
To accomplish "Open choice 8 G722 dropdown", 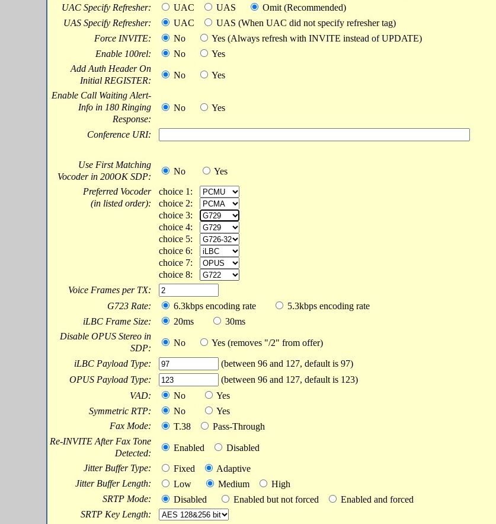I will tap(219, 275).
